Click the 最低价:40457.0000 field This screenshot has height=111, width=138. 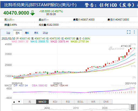118,20
